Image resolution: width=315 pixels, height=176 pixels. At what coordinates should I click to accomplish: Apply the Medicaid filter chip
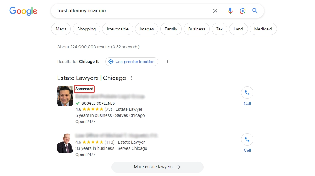[x=263, y=29]
